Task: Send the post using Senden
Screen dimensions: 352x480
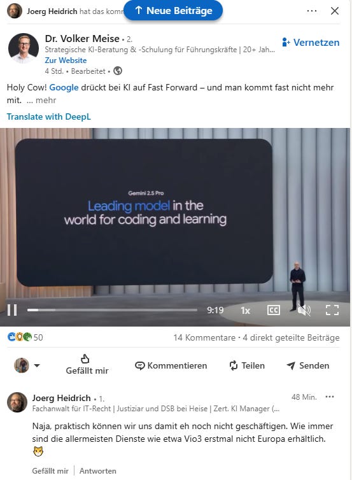Action: click(x=308, y=365)
